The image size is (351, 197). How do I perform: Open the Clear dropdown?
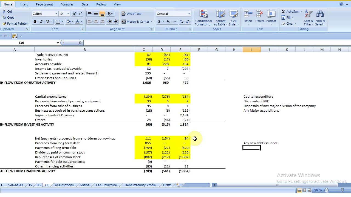288,24
